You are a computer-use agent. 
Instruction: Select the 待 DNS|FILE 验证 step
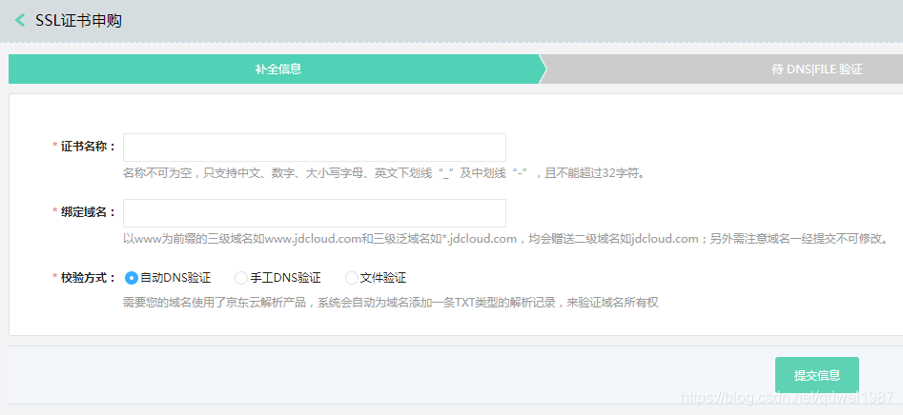click(816, 69)
